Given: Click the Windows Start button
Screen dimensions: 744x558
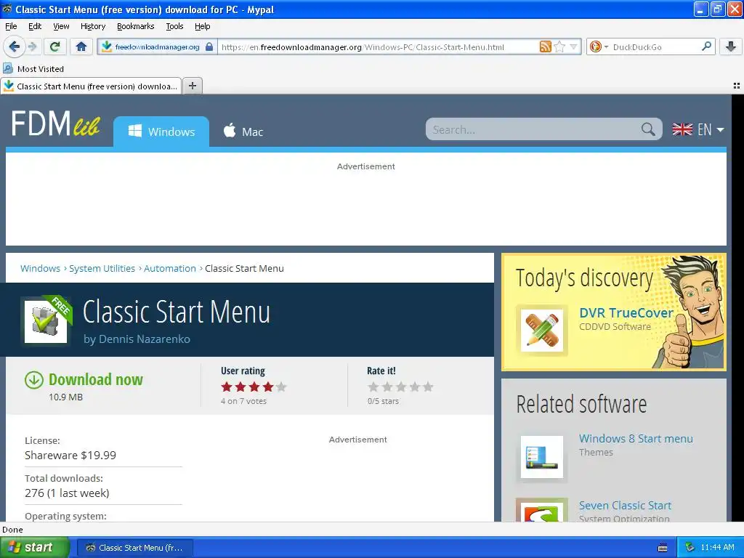Looking at the screenshot, I should coord(35,548).
